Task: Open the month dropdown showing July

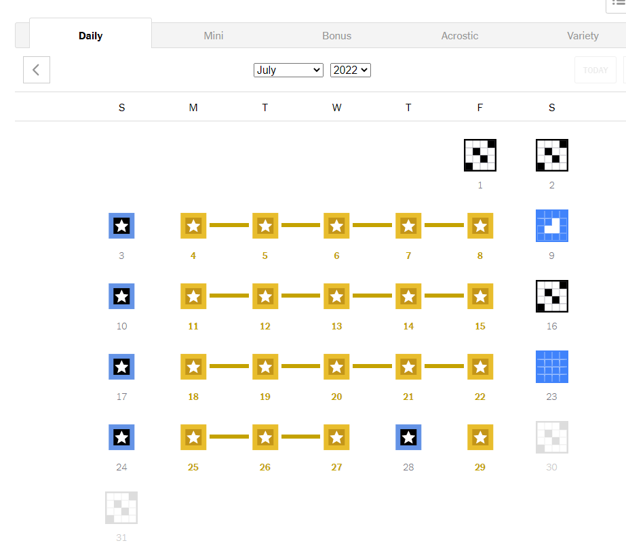Action: click(x=288, y=70)
